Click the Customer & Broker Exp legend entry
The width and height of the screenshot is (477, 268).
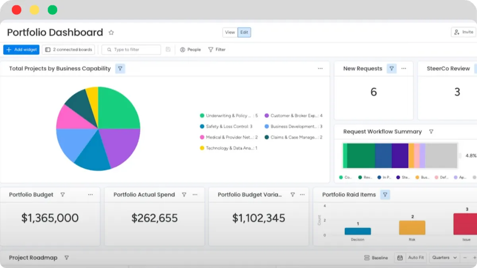tap(293, 116)
